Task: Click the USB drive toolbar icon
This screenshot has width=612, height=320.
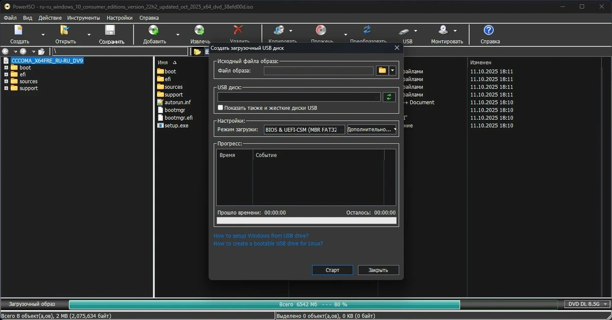Action: click(404, 31)
